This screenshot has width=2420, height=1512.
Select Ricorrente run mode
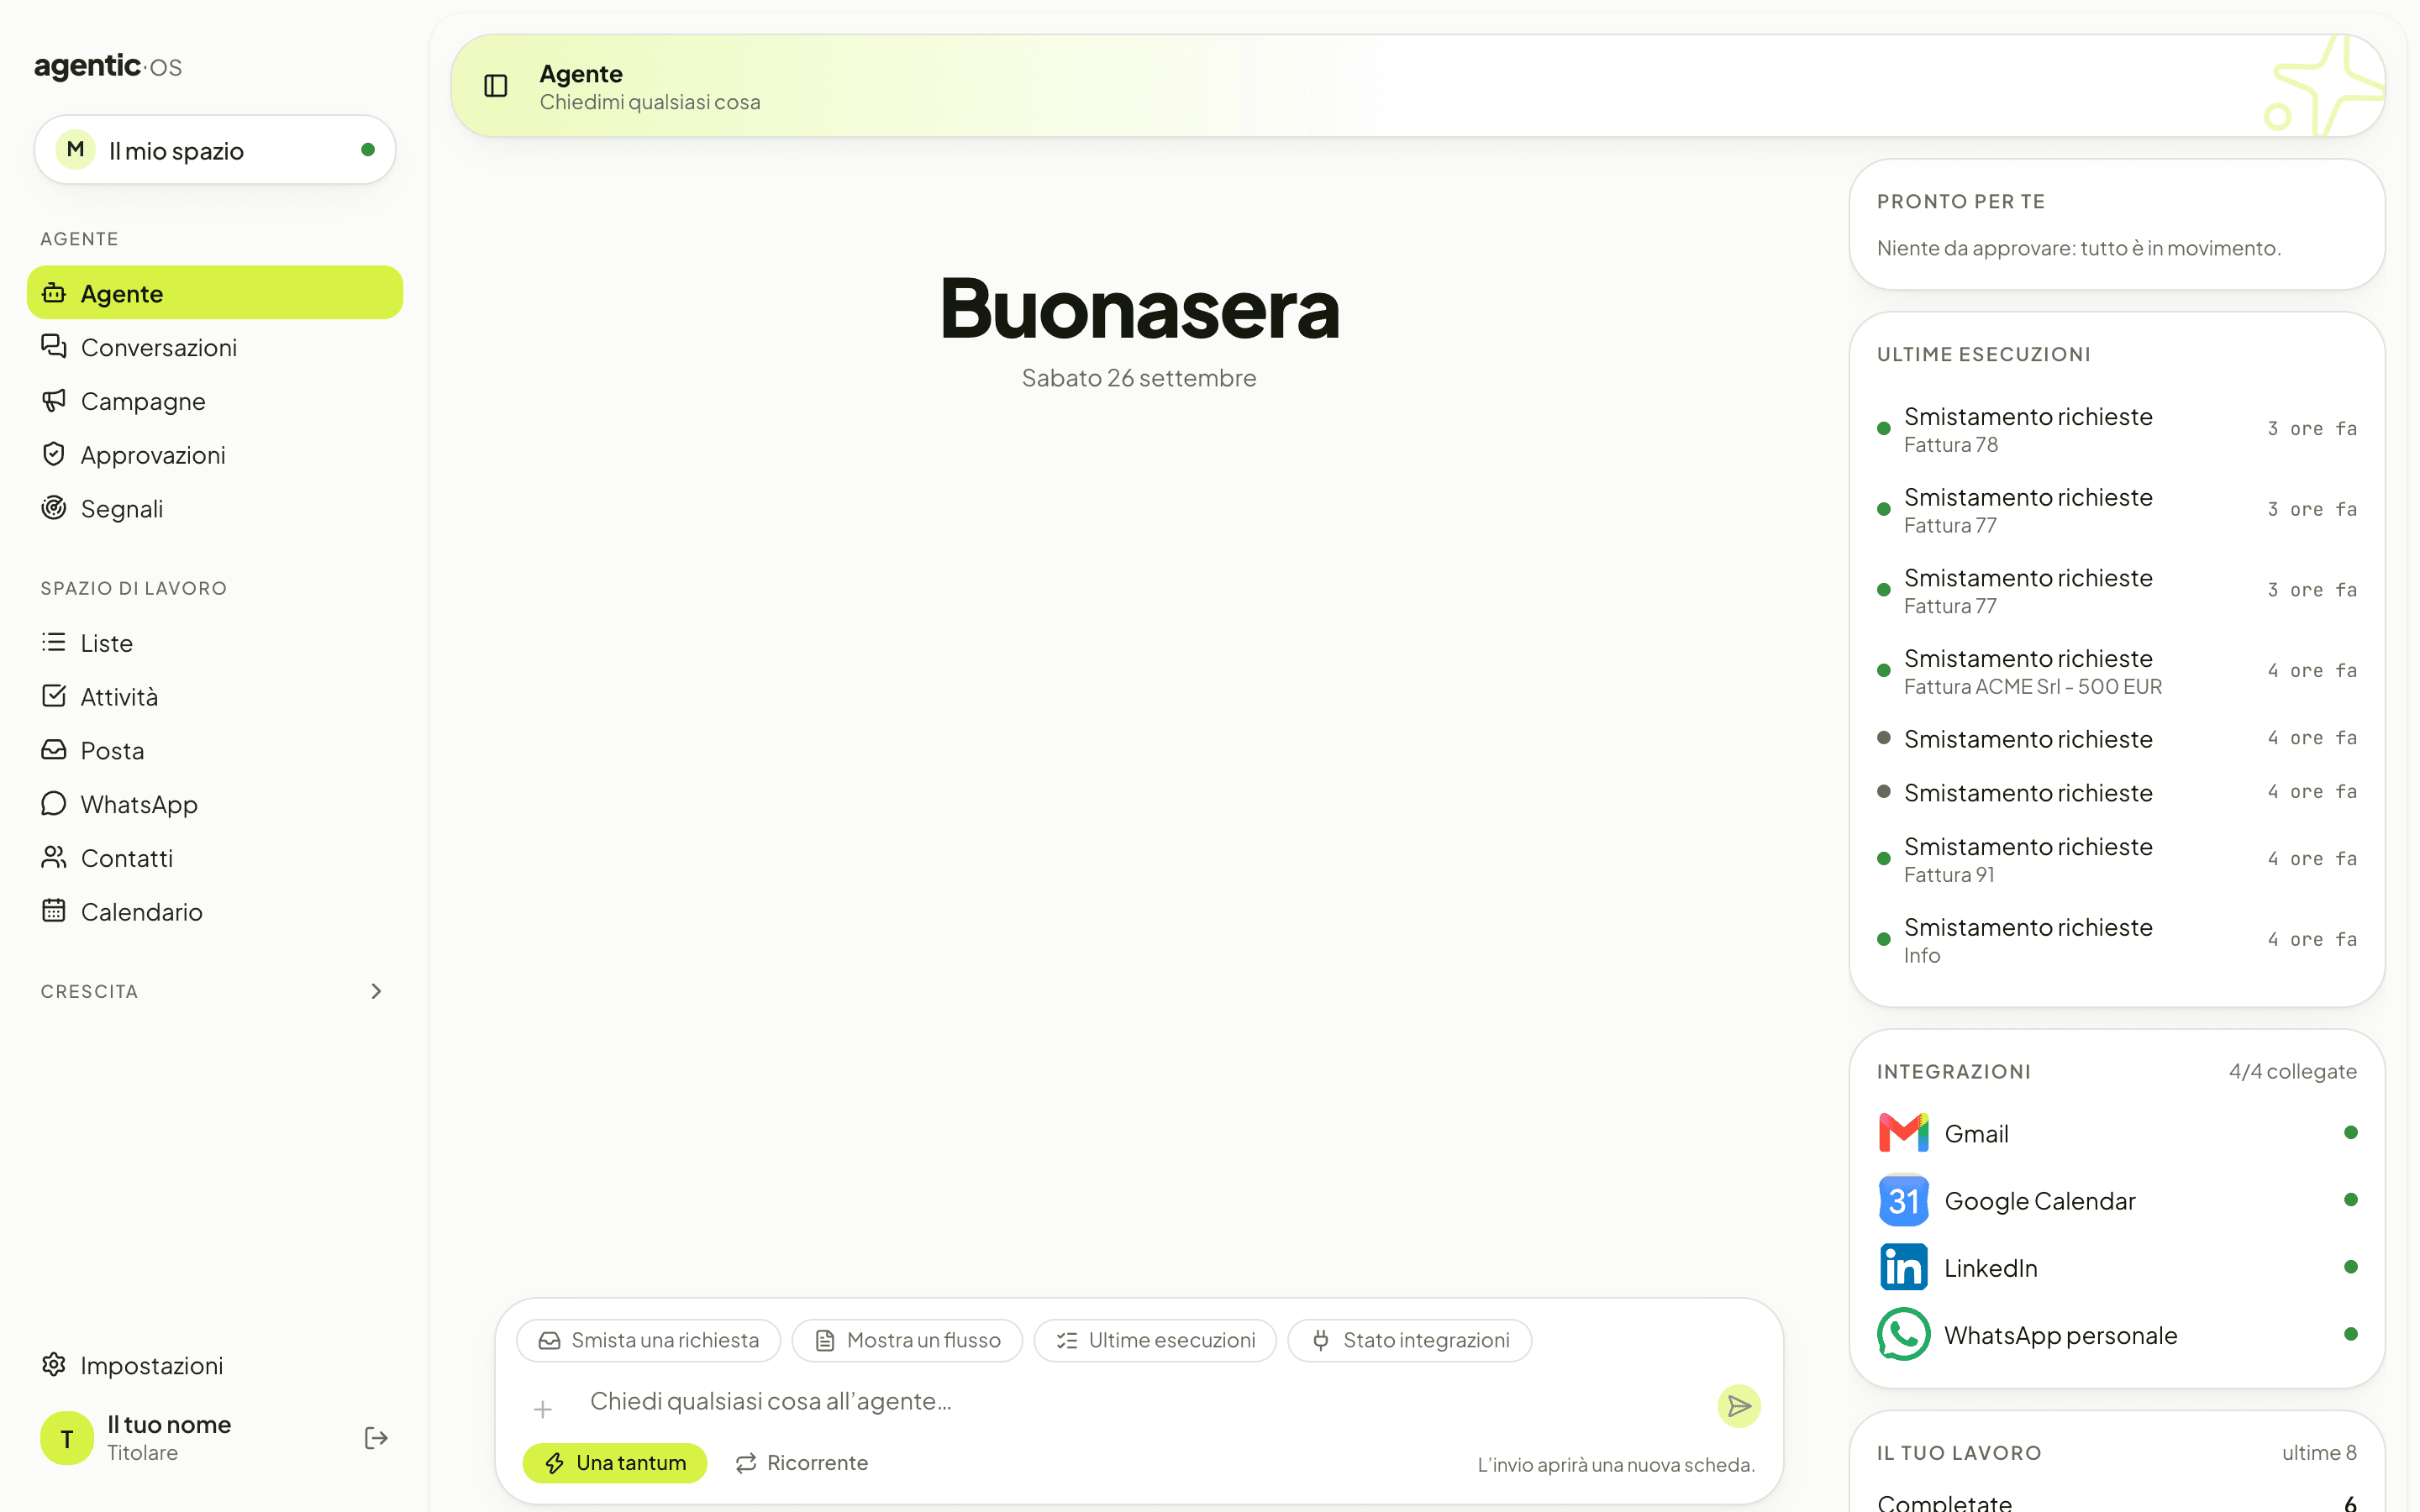click(802, 1463)
